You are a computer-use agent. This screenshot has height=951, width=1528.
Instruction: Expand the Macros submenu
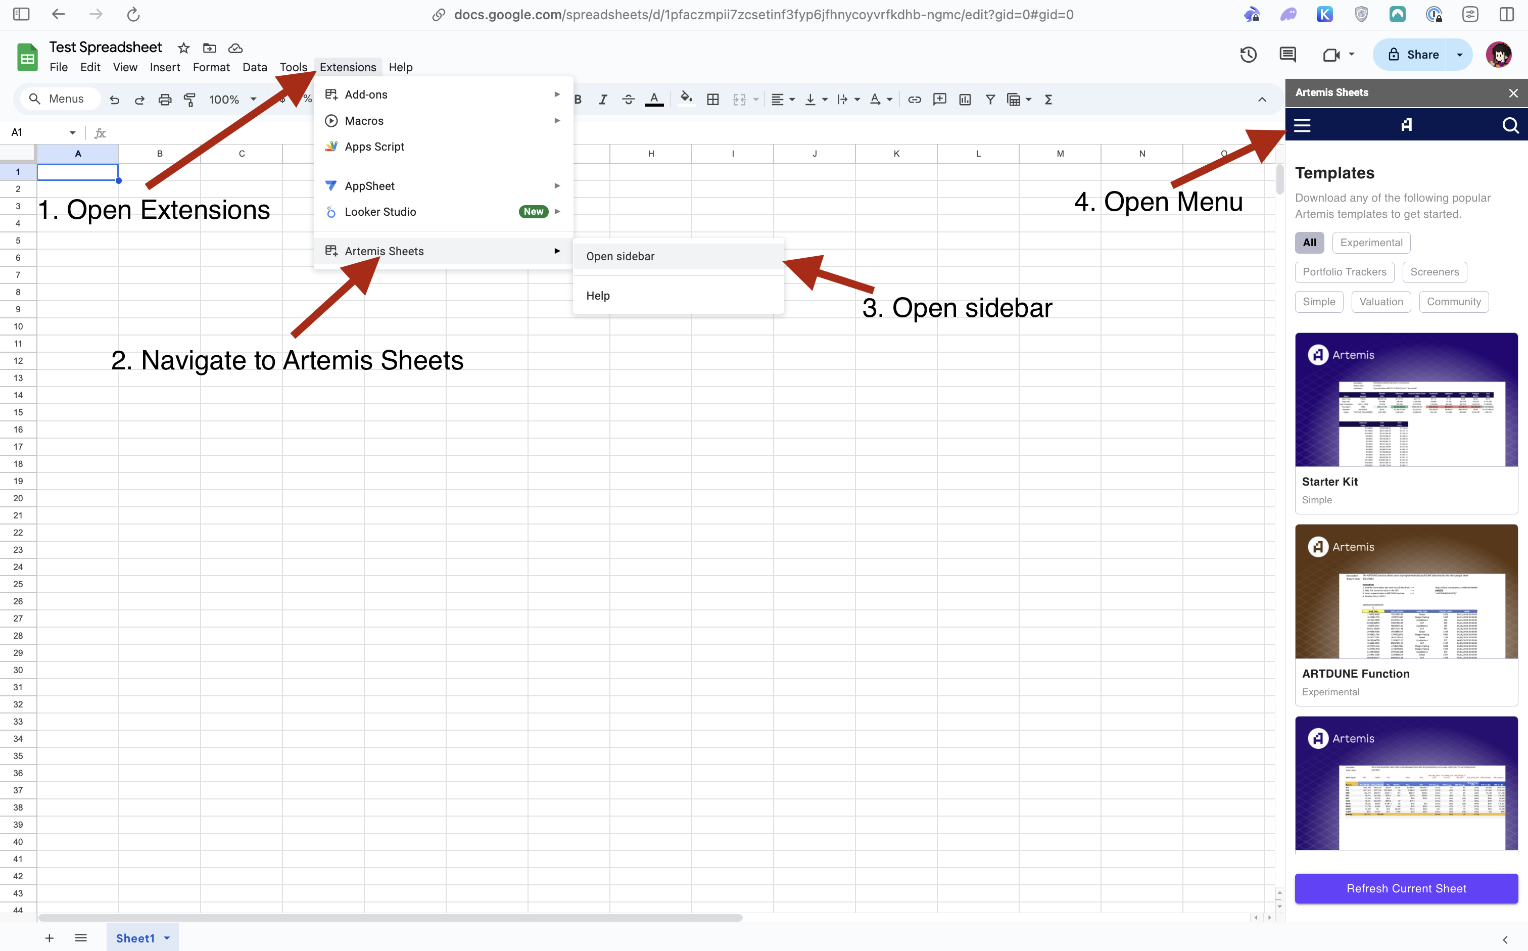click(x=443, y=121)
